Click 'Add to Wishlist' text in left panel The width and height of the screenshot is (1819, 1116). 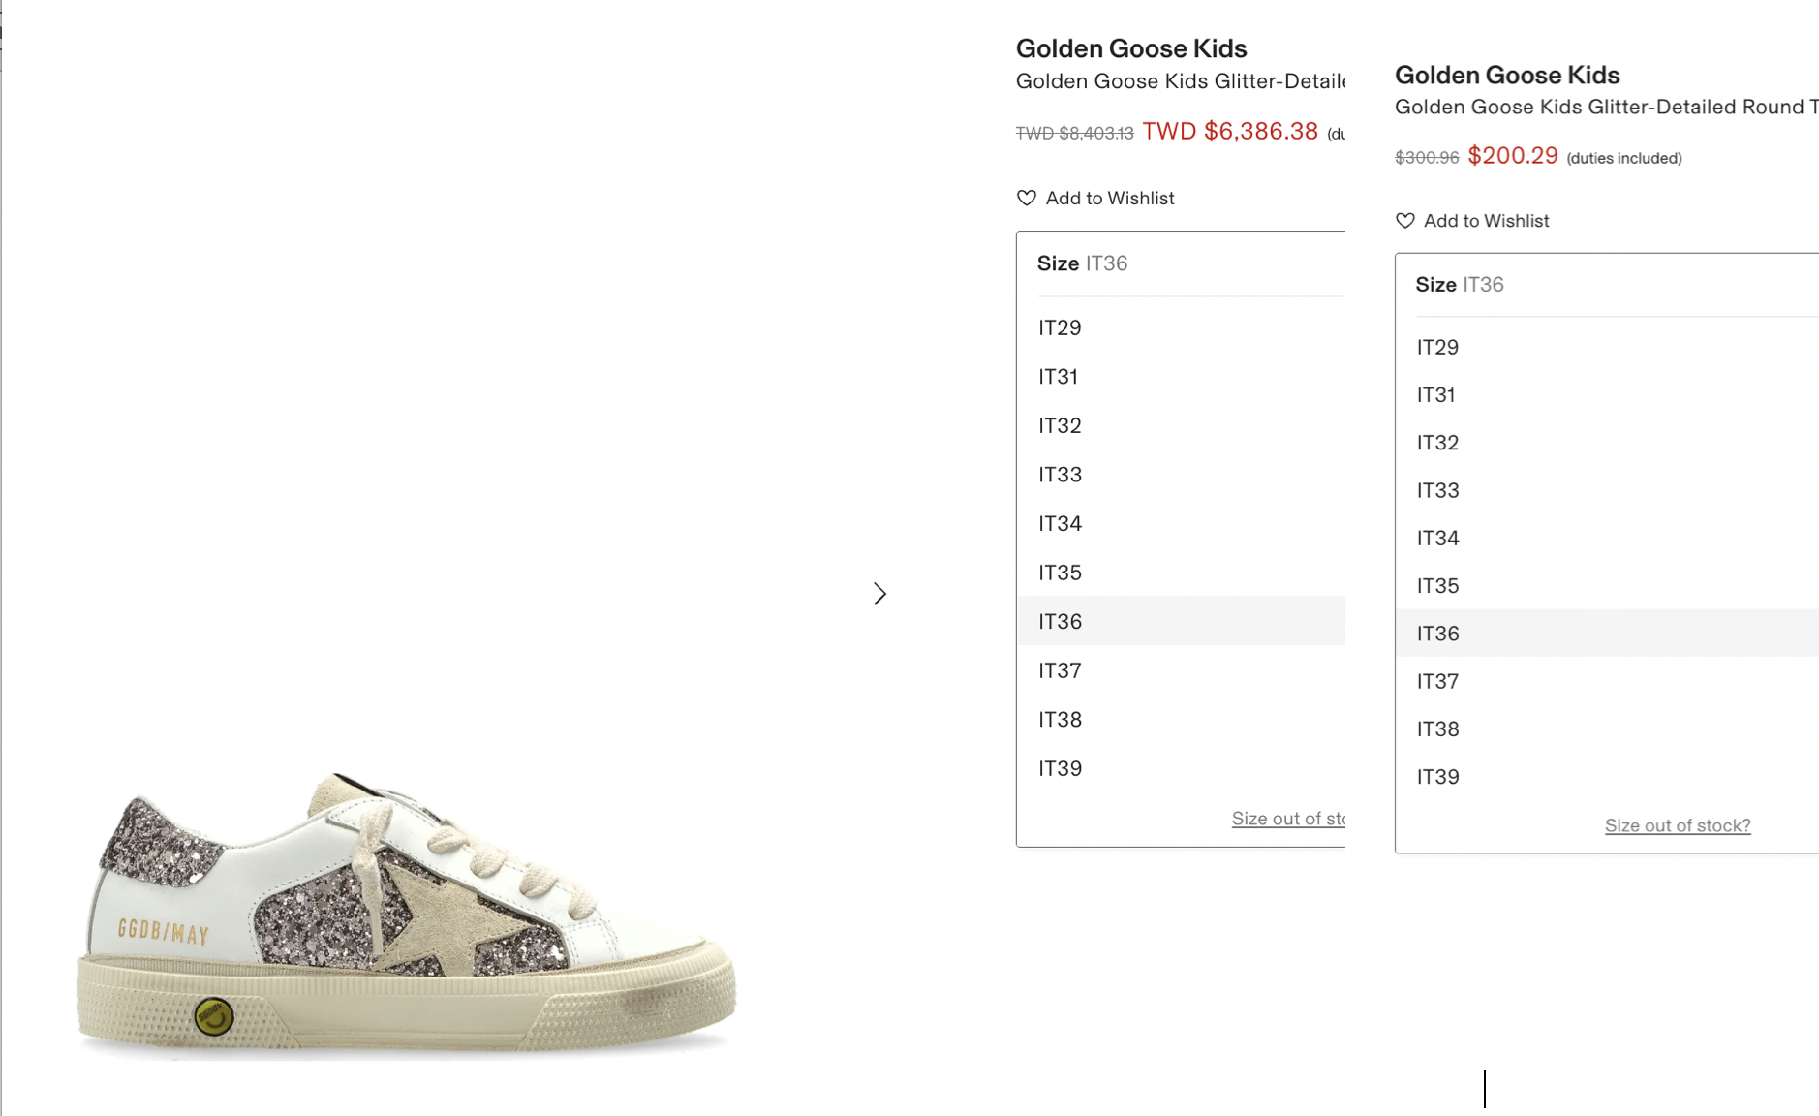1110,198
